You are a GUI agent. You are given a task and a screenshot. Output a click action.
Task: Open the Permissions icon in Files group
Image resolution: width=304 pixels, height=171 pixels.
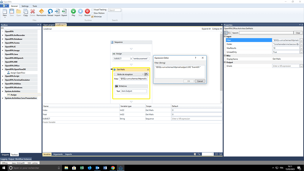pos(41,12)
